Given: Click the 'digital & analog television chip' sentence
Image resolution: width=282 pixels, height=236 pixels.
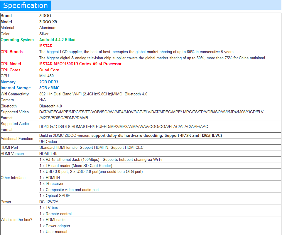Looking at the screenshot, I should pos(153,58).
